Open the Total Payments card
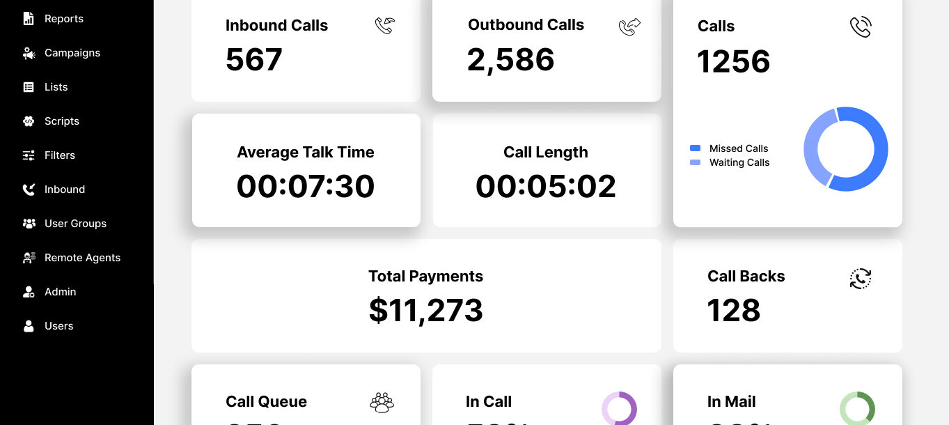949x425 pixels. pyautogui.click(x=425, y=295)
